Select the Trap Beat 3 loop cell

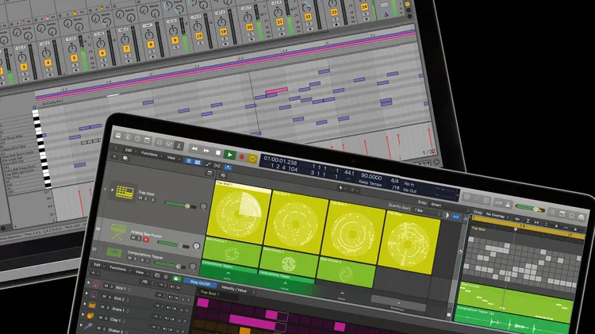(x=353, y=232)
